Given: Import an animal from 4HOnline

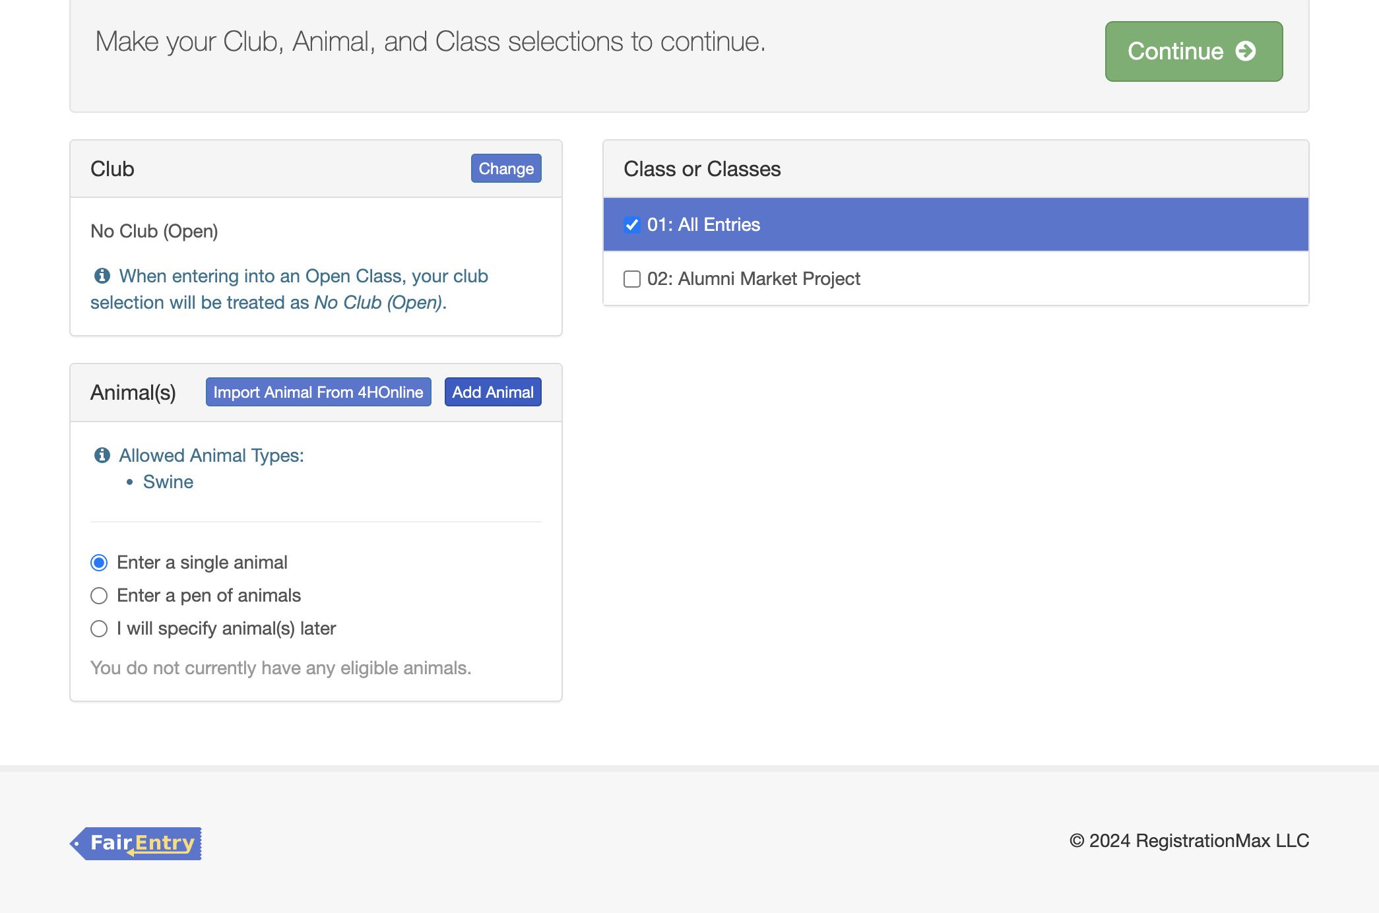Looking at the screenshot, I should tap(318, 392).
